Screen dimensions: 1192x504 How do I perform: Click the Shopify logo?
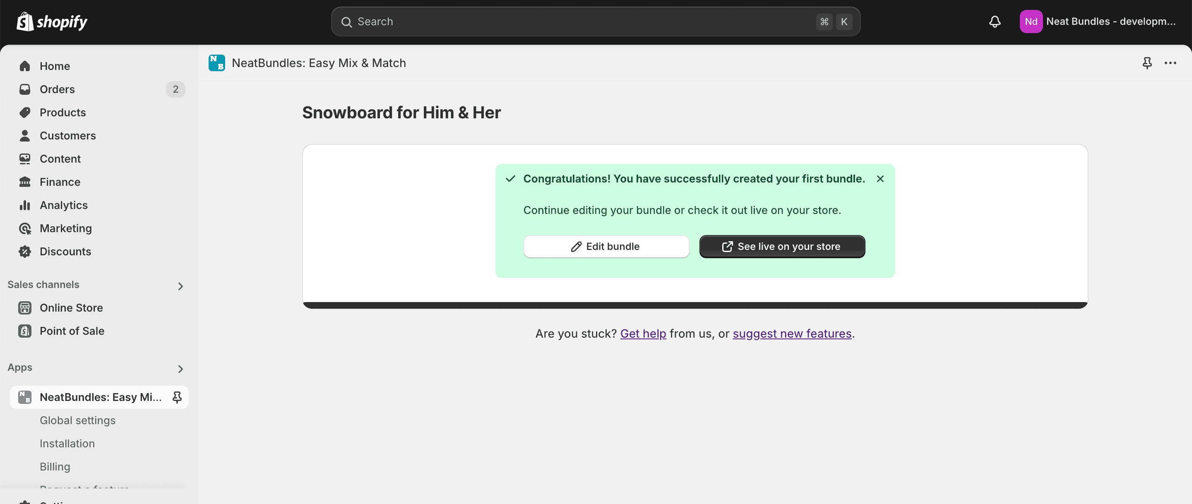52,22
